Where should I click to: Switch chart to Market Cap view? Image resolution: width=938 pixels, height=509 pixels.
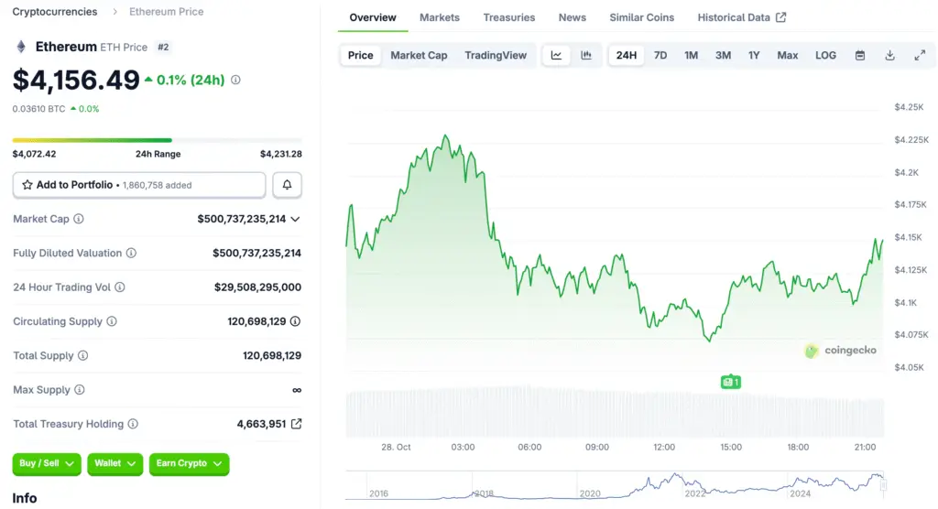pos(419,55)
